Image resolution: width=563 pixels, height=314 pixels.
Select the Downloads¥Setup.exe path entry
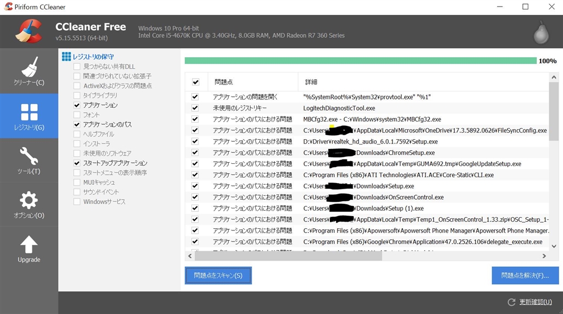click(x=358, y=186)
